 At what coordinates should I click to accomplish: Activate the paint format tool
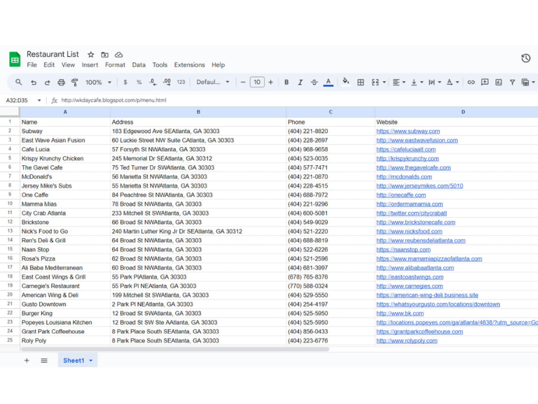click(x=74, y=82)
